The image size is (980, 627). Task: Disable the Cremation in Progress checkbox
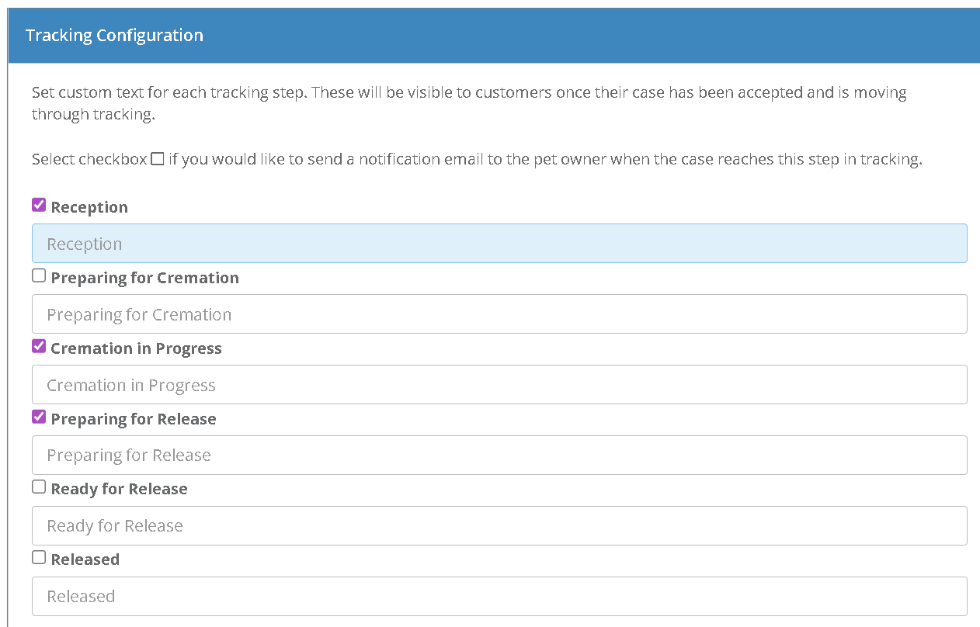pos(39,347)
